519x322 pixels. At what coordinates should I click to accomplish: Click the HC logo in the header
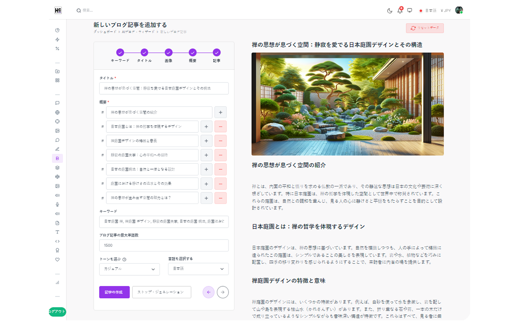click(58, 10)
